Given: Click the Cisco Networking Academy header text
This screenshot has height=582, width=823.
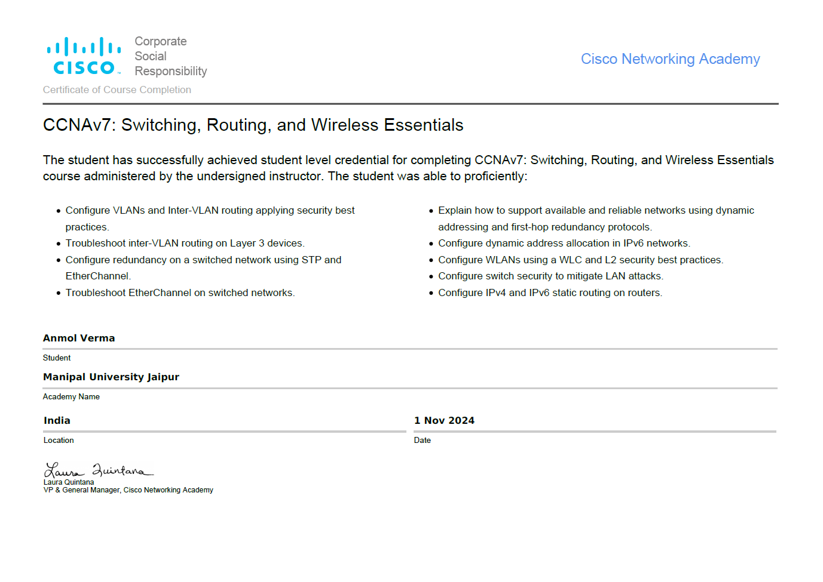Looking at the screenshot, I should (x=670, y=59).
